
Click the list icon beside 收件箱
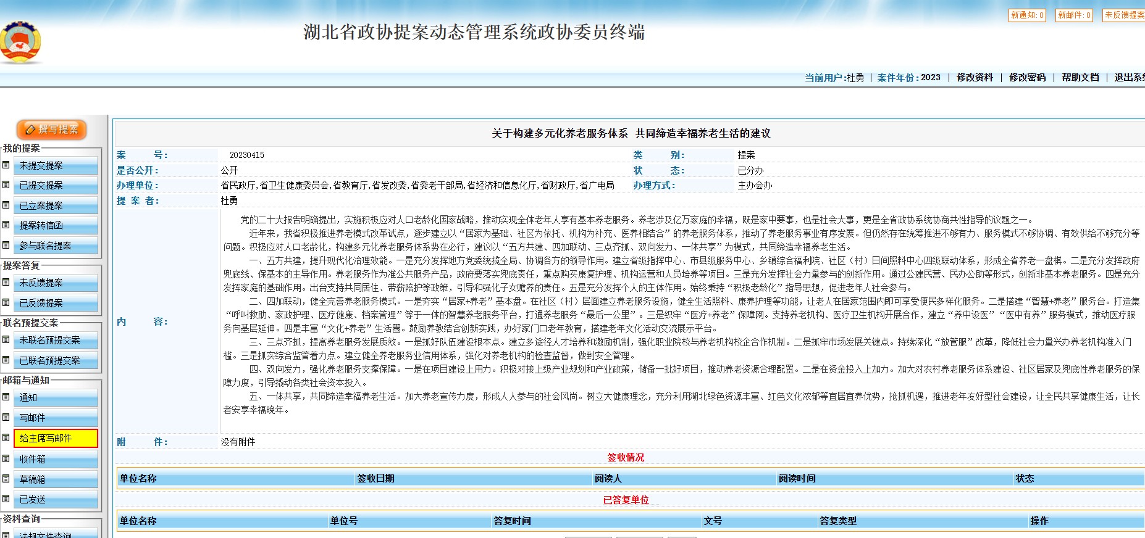6,458
